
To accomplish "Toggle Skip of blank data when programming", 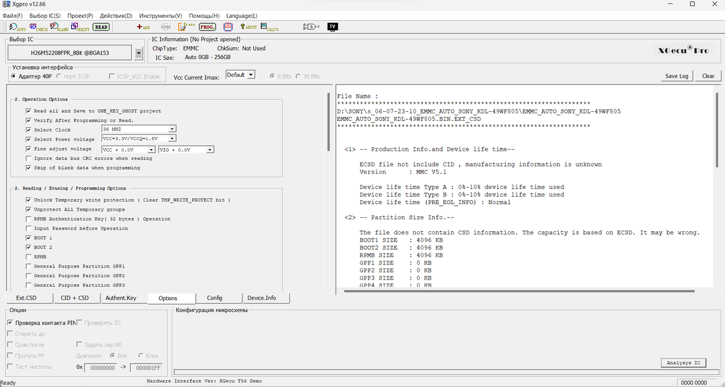I will pyautogui.click(x=28, y=168).
